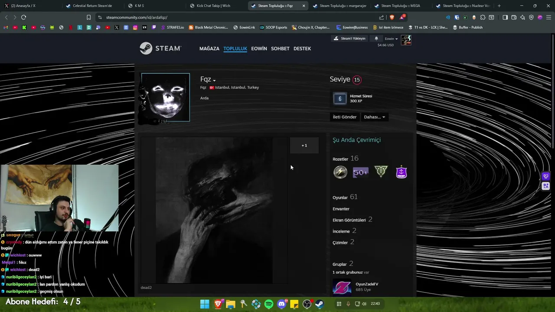Switch to Steam Topluluğu :: MEGA tab

coord(401,6)
